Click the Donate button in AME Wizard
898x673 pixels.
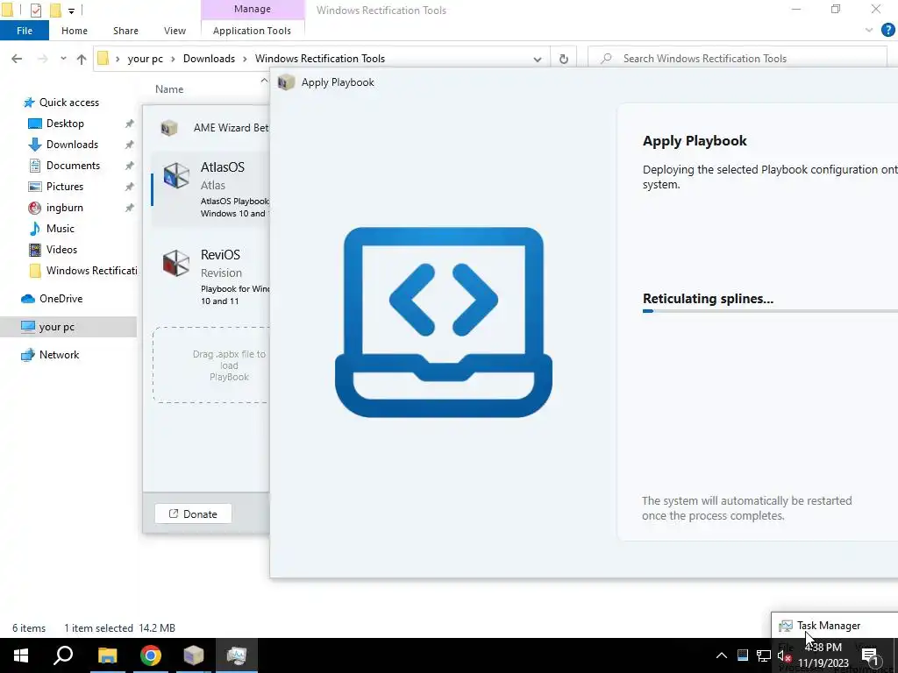193,514
